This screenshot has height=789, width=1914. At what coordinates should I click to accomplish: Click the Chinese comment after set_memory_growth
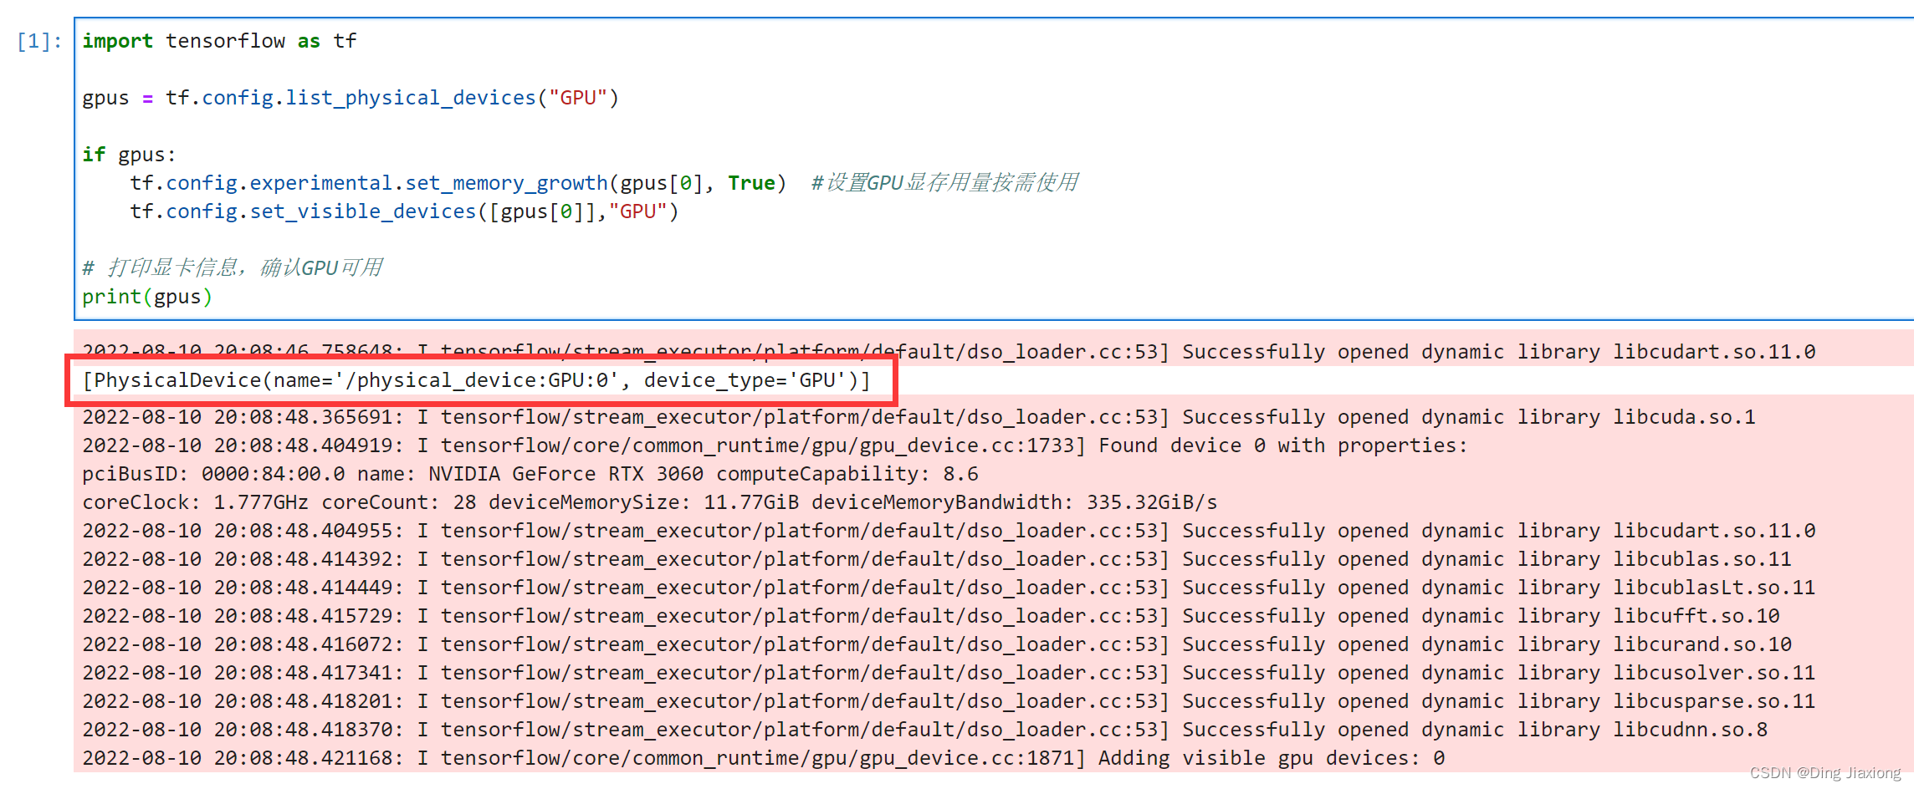944,183
